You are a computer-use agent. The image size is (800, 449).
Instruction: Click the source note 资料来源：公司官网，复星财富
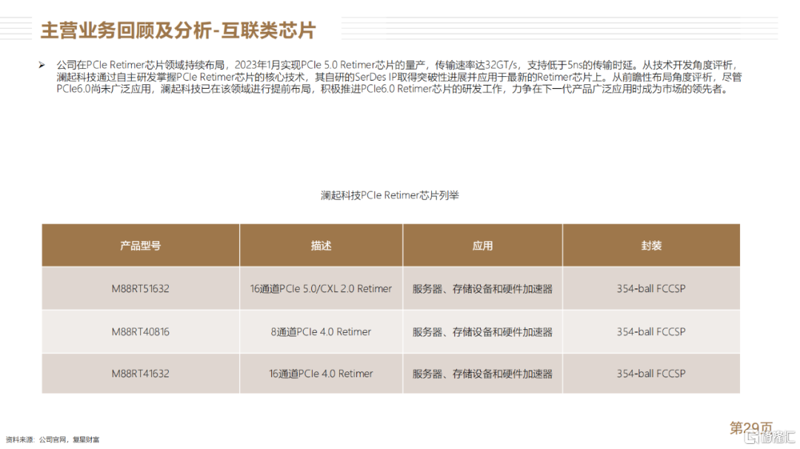[53, 439]
